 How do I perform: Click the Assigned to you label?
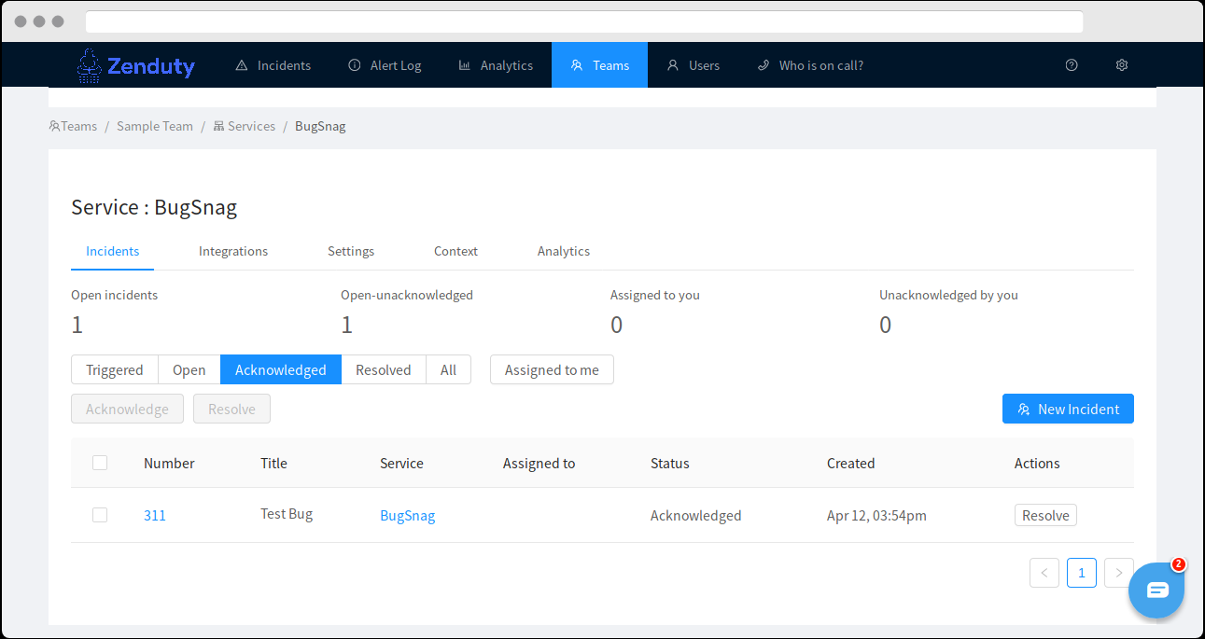click(x=655, y=295)
